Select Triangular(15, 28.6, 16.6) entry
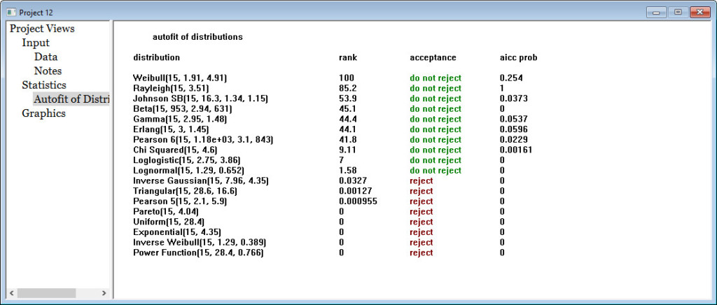 [x=185, y=191]
